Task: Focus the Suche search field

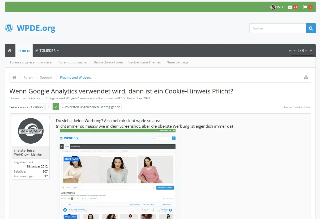Action: click(278, 28)
